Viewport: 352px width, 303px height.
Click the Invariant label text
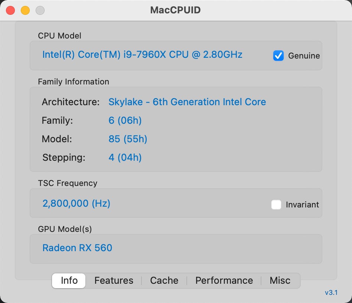[302, 204]
